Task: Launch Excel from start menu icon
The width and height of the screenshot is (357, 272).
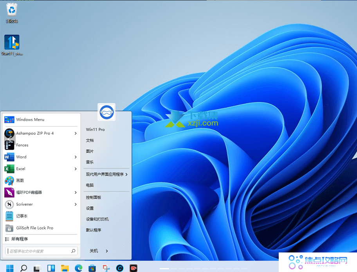Action: coord(9,168)
